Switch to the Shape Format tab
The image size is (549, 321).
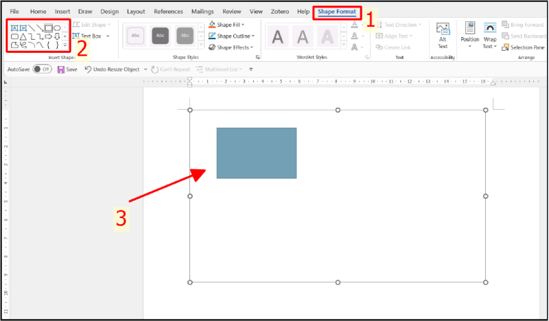tap(336, 12)
